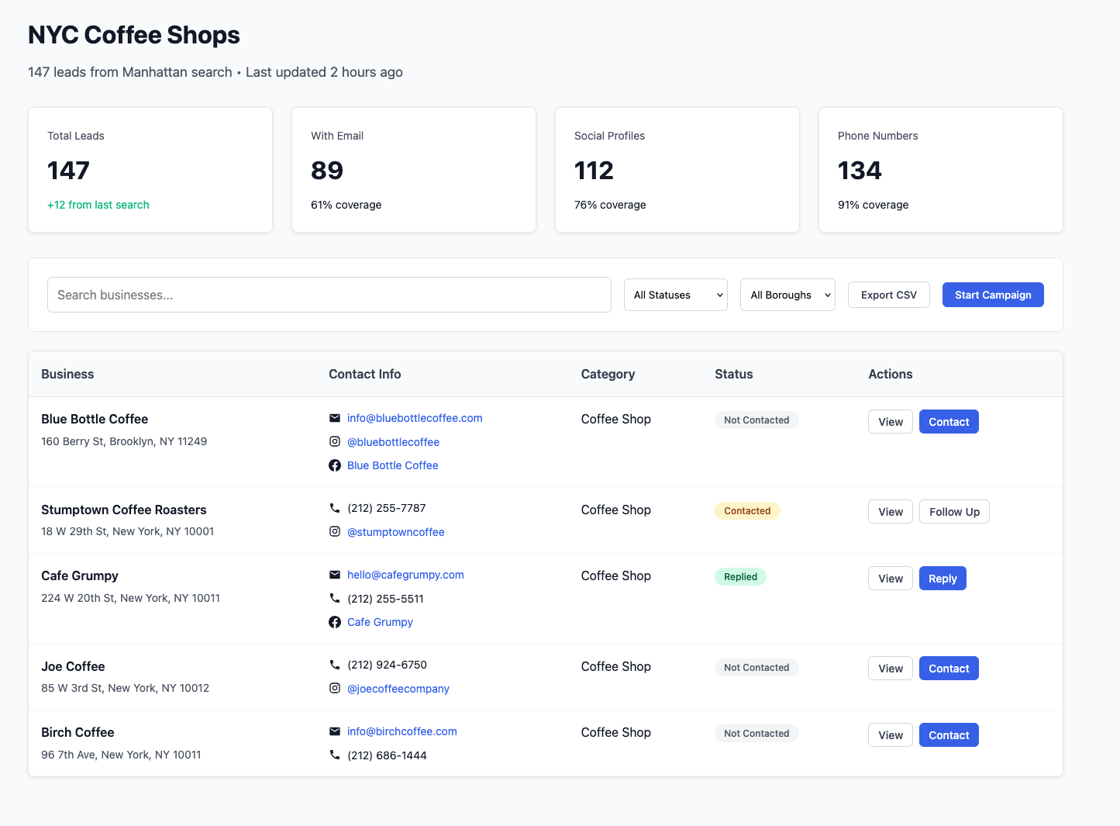Click the phone icon beside (212) 255-7787
This screenshot has width=1120, height=826.
tap(335, 508)
